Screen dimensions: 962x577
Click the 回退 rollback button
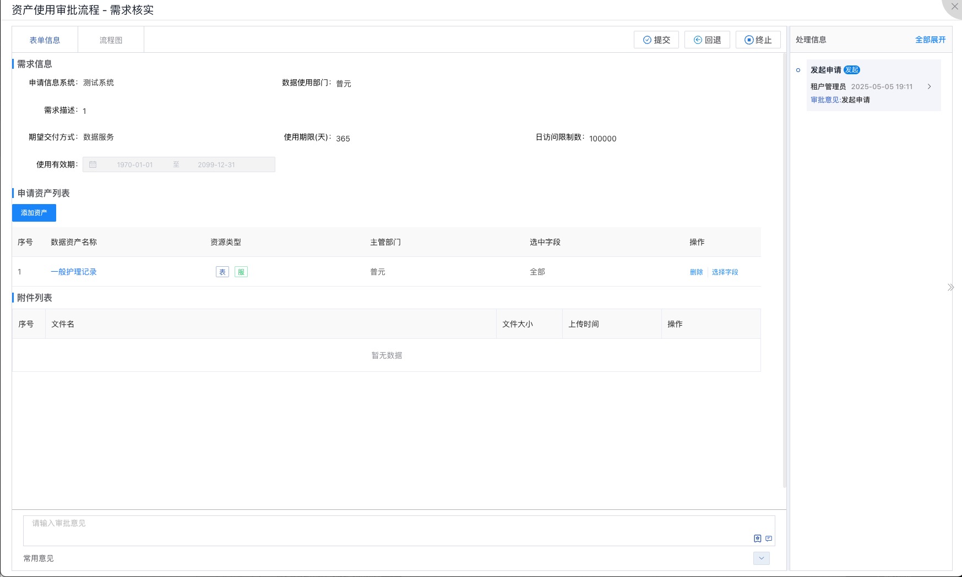[x=707, y=40]
